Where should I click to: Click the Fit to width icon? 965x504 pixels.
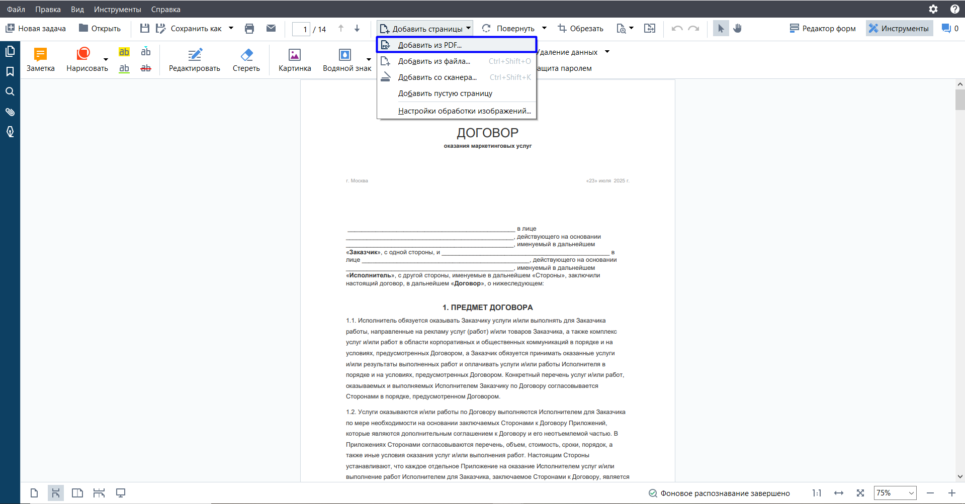(839, 493)
